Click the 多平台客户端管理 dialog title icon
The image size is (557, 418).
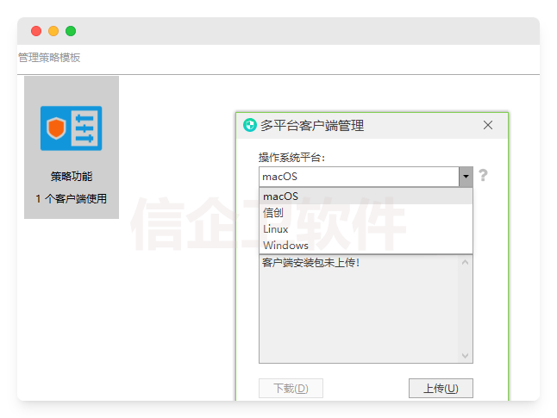tap(250, 126)
